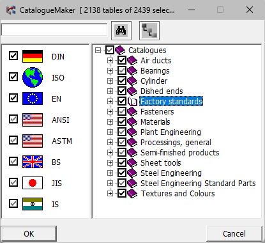Confirm selection with OK button
The image size is (265, 243).
[x=29, y=234]
